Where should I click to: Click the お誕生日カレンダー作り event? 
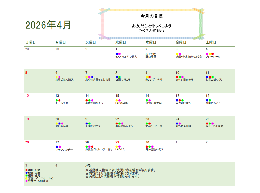click(99, 149)
